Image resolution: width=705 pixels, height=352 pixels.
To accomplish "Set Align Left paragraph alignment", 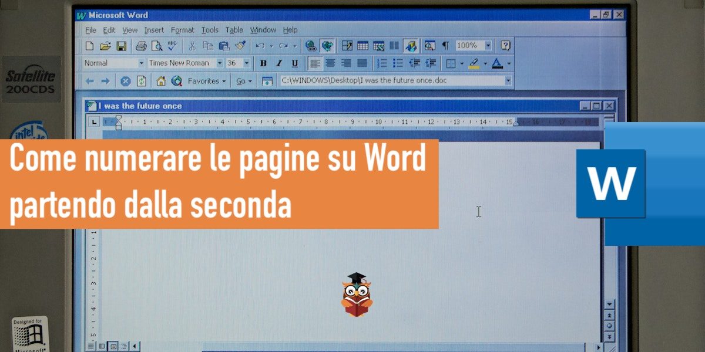I will [x=315, y=63].
